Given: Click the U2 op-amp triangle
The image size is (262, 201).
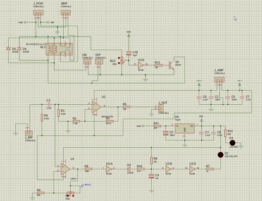Looking at the screenshot, I should [x=96, y=107].
